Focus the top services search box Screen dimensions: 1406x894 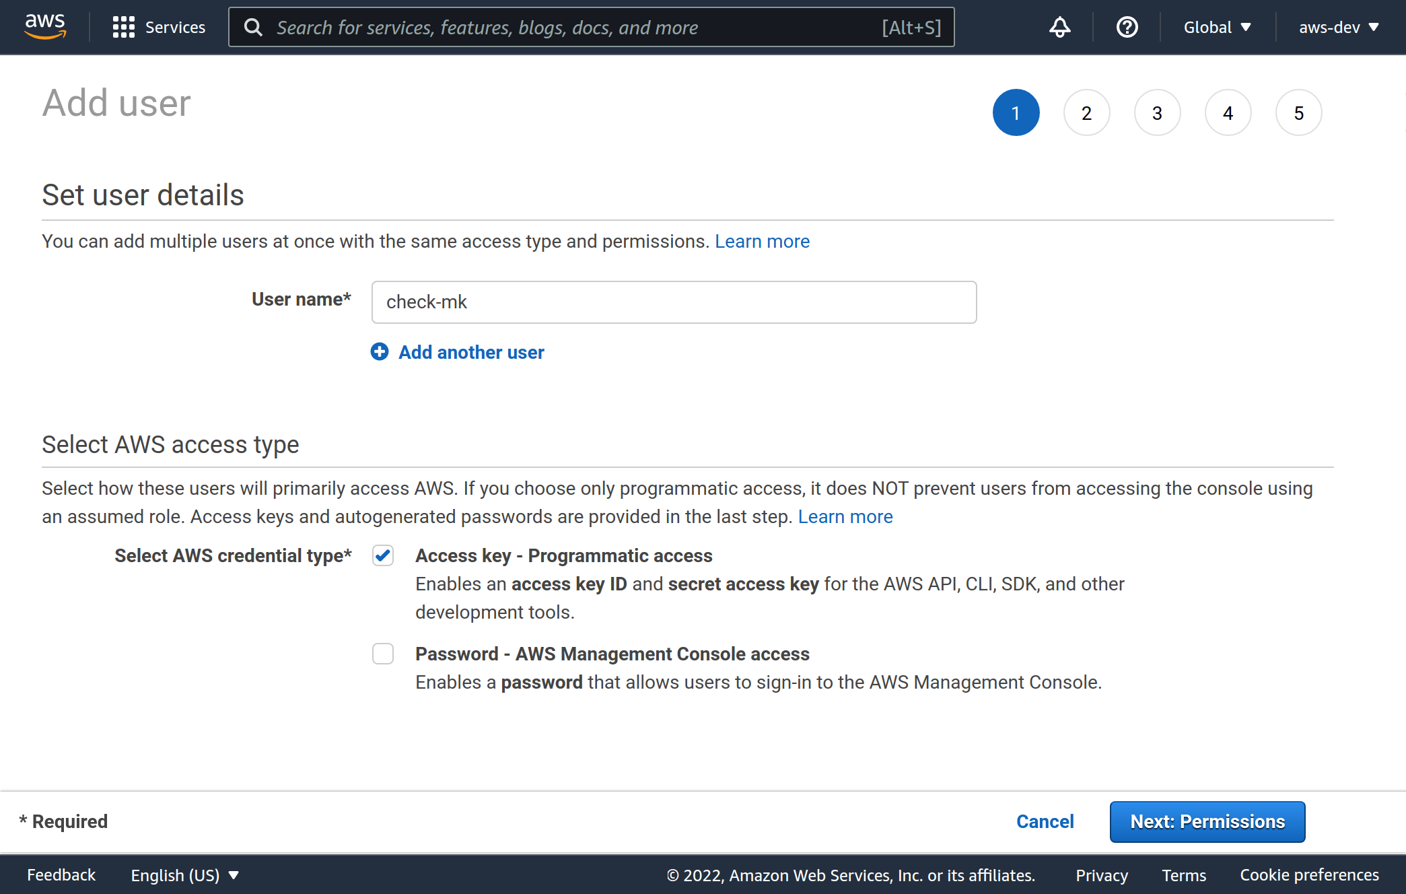[x=591, y=27]
